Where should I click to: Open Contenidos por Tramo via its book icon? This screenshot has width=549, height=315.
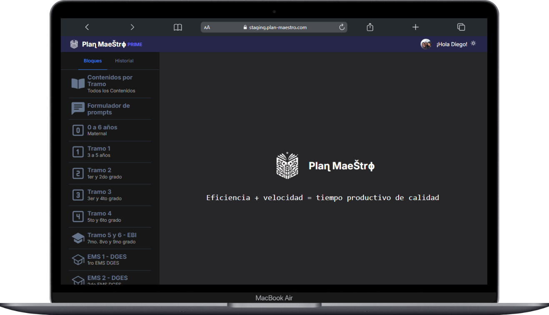point(77,83)
